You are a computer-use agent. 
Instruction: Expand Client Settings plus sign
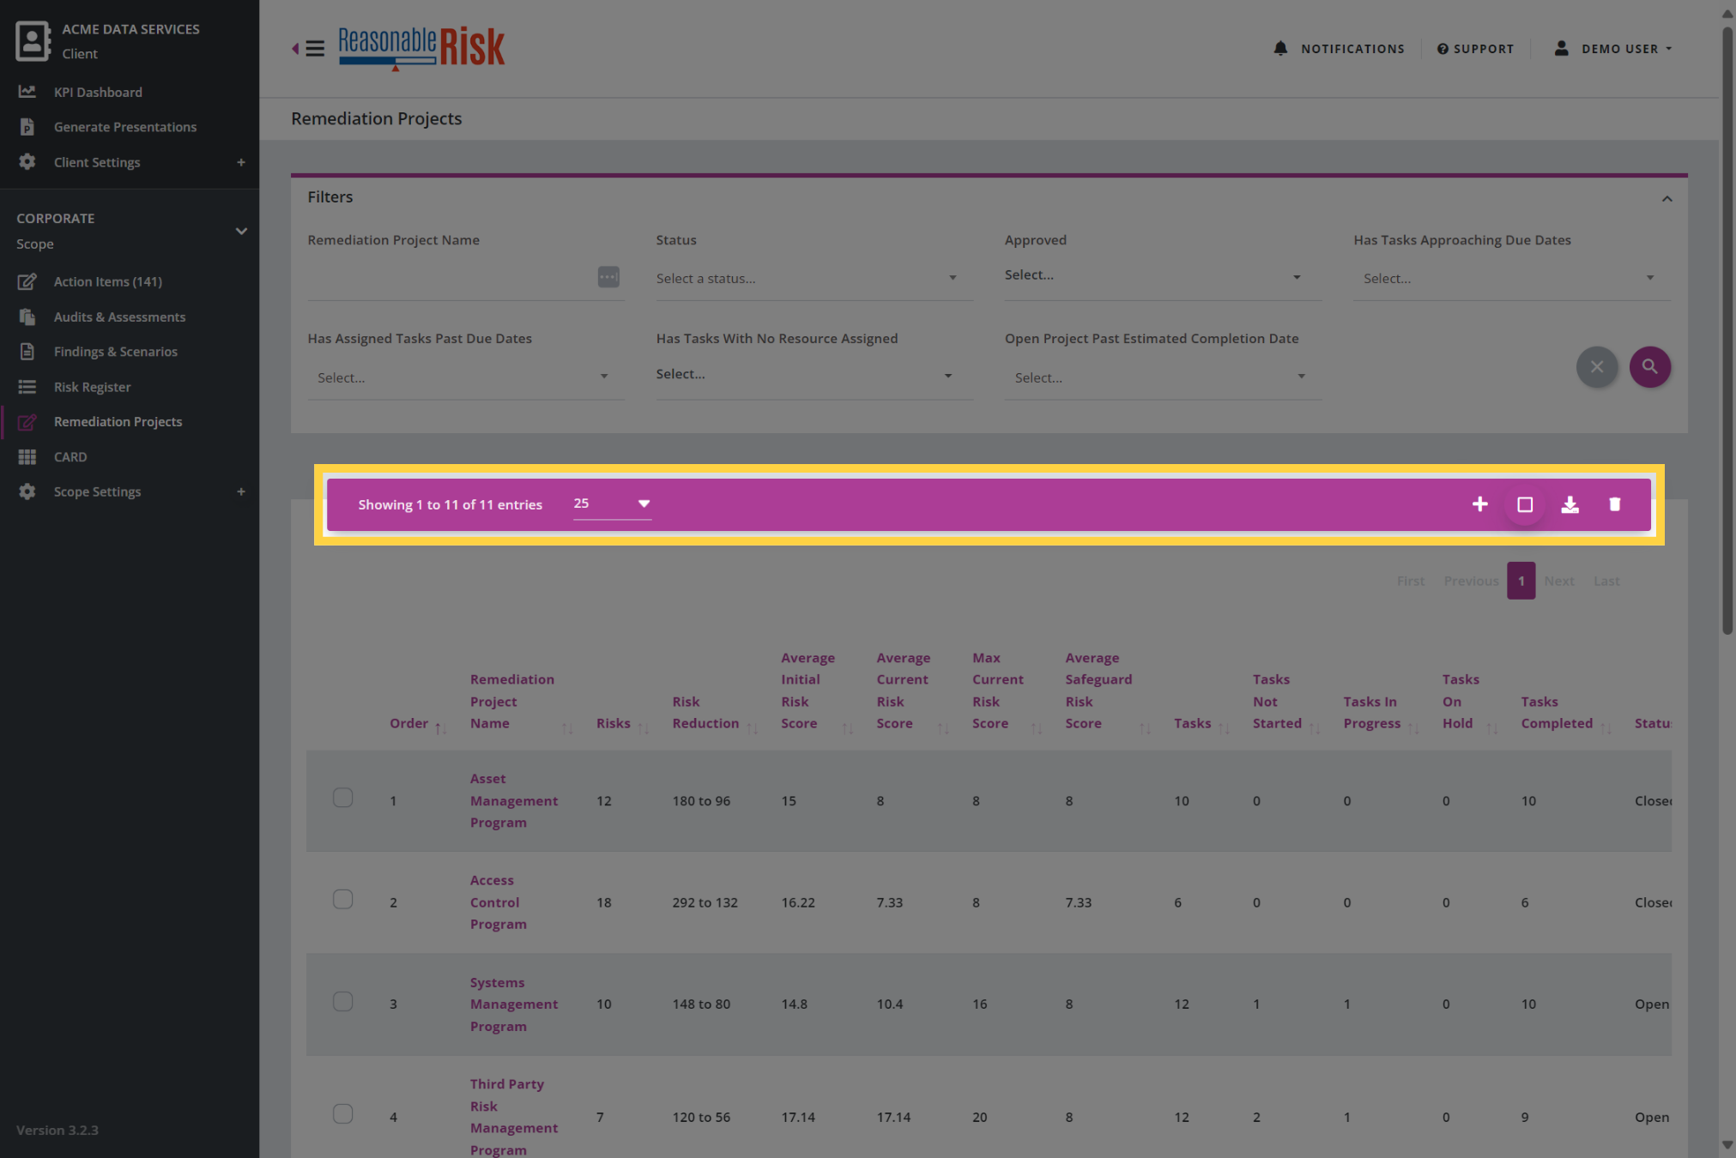(241, 162)
